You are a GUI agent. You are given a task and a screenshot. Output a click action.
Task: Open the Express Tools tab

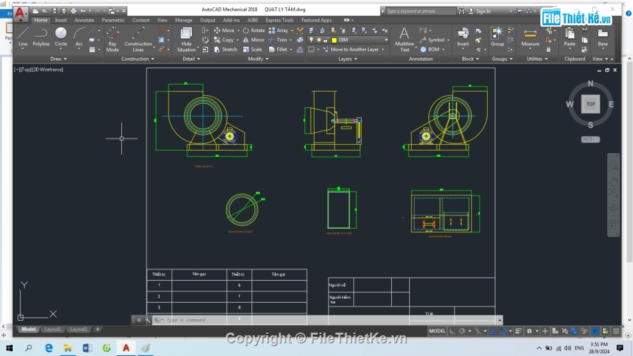coord(279,20)
